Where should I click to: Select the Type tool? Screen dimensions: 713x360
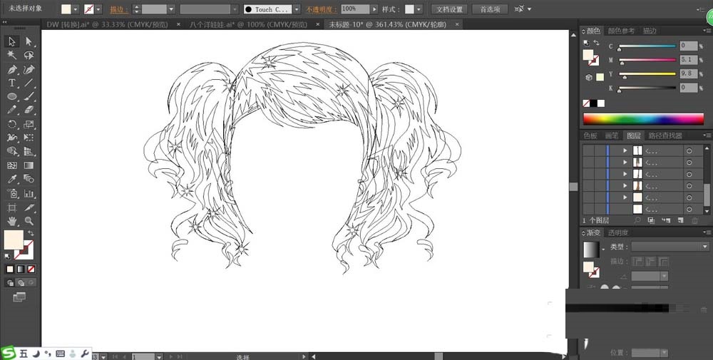tap(12, 83)
